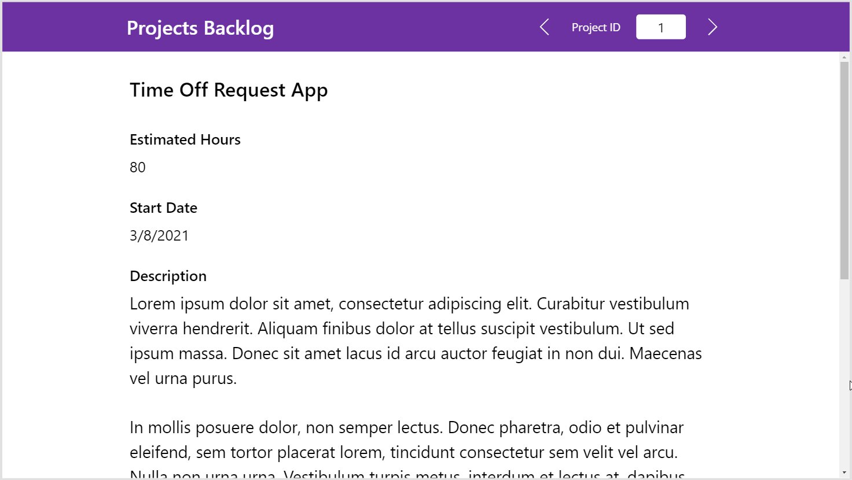Click the Projects Backlog title
This screenshot has width=852, height=480.
pyautogui.click(x=200, y=27)
